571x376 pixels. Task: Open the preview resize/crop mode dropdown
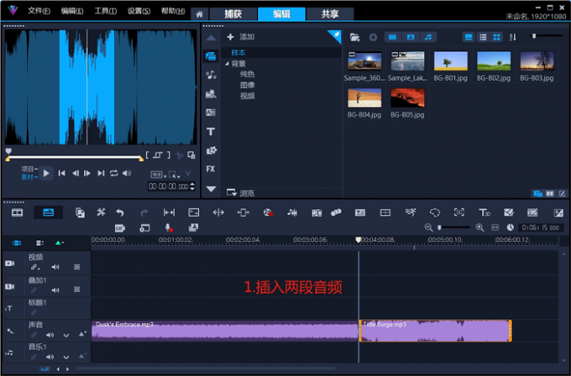coord(175,175)
